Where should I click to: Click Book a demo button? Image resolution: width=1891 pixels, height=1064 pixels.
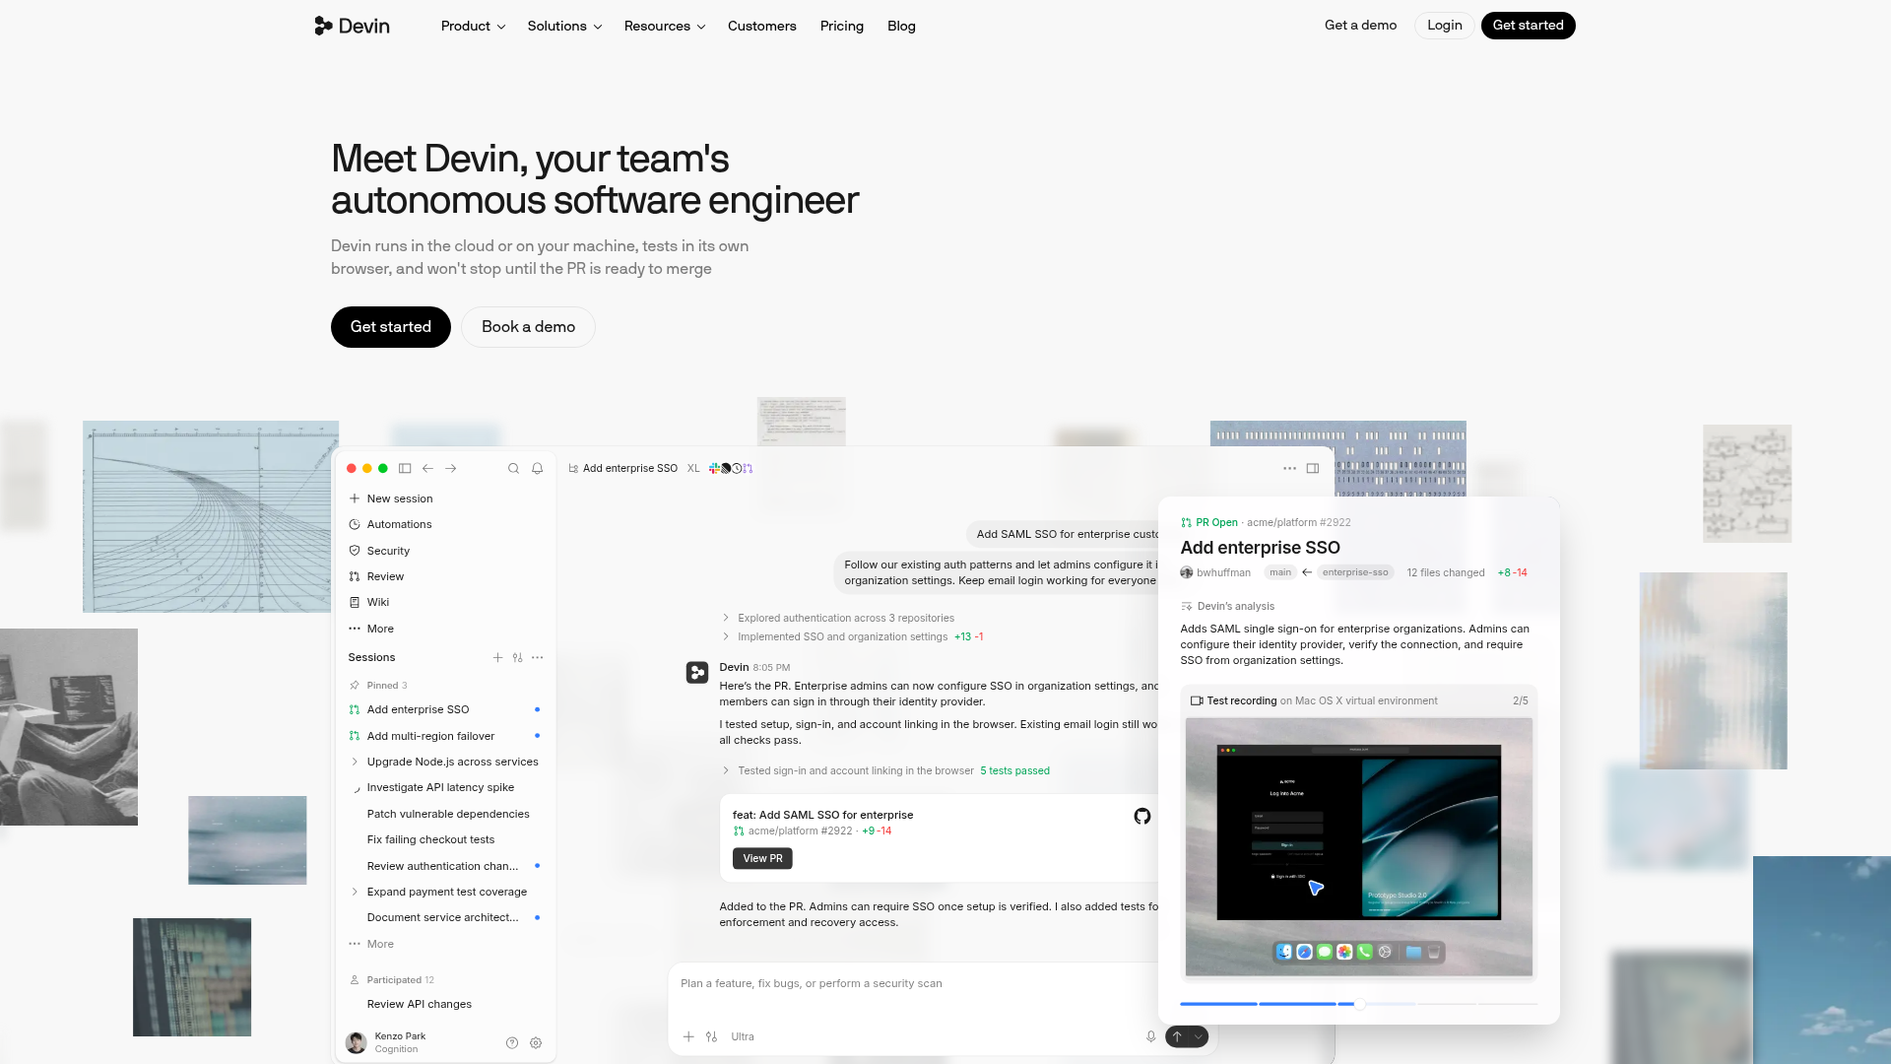point(528,327)
